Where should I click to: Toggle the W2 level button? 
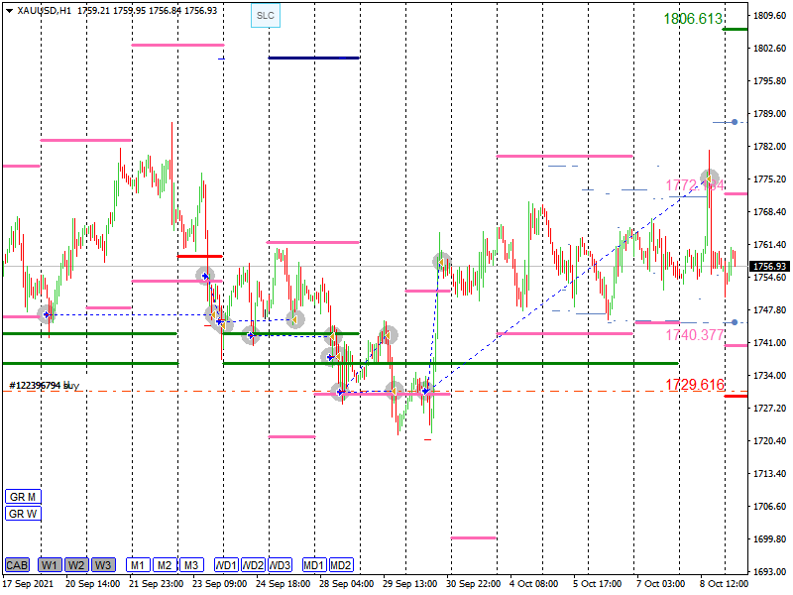tap(76, 564)
